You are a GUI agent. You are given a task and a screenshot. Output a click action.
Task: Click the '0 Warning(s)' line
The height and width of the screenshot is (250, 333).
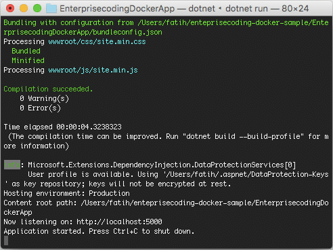(44, 99)
